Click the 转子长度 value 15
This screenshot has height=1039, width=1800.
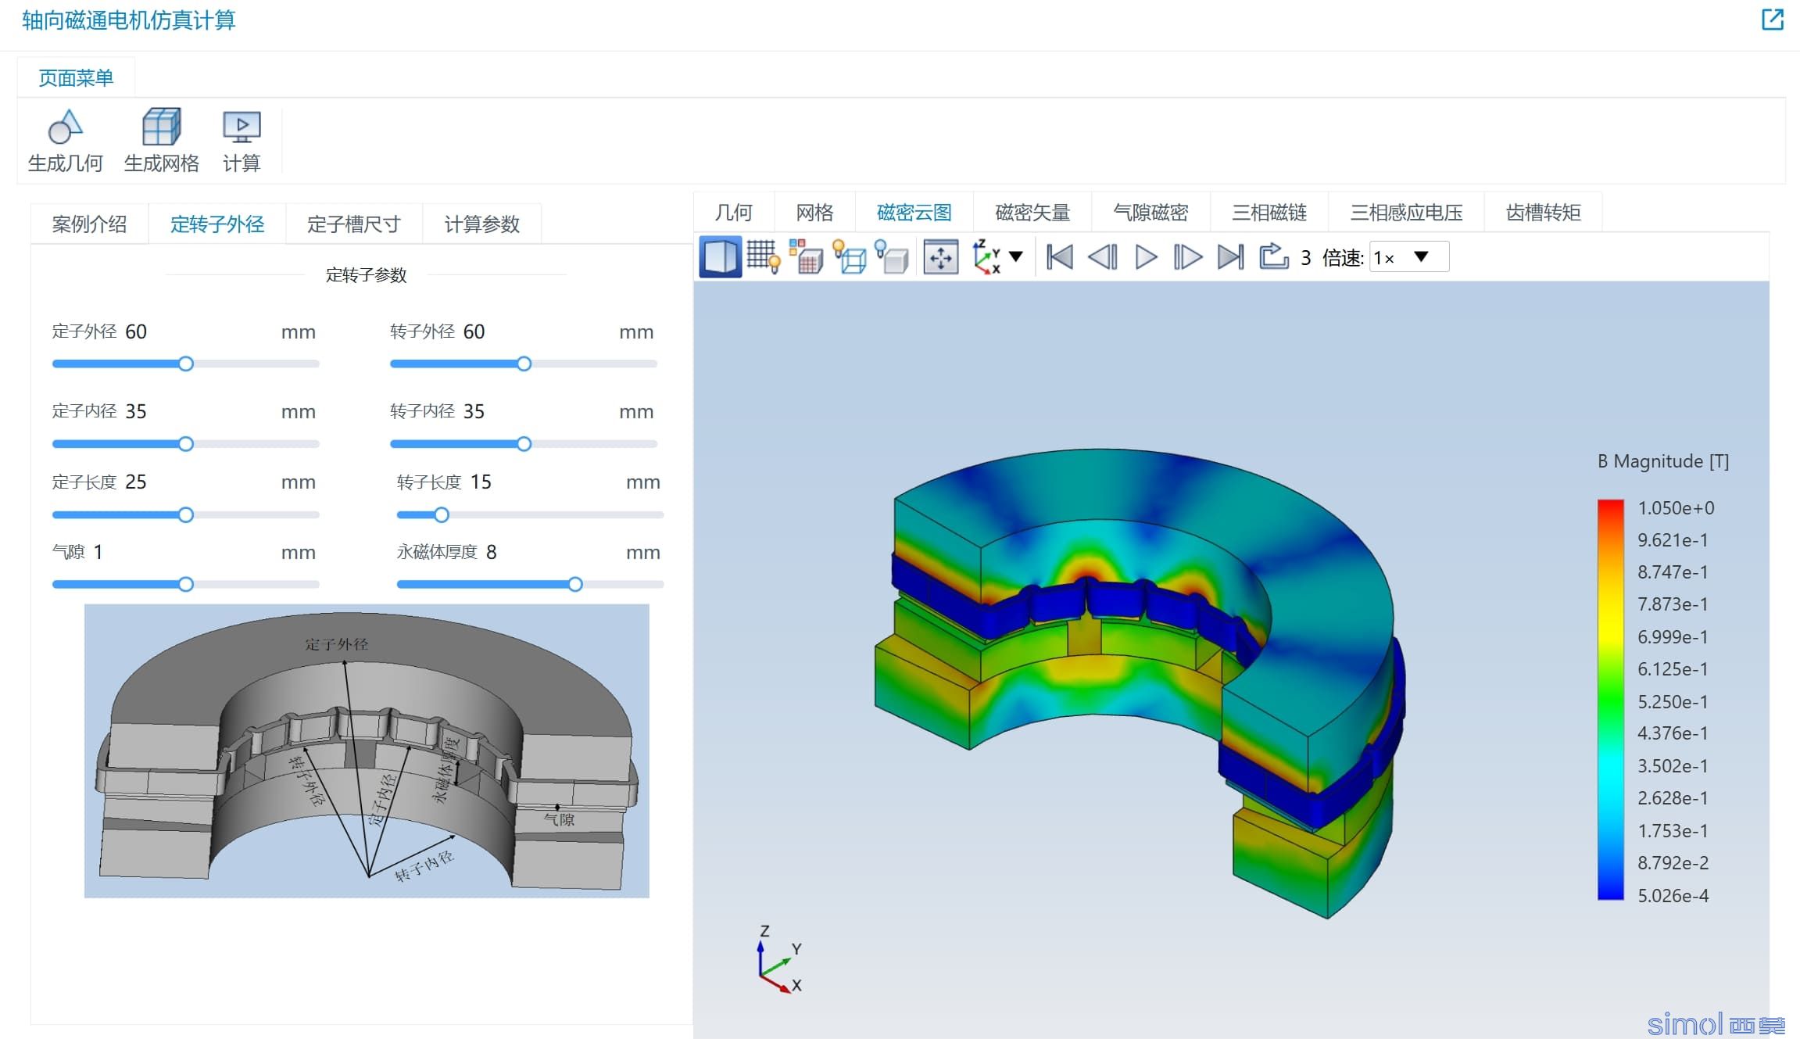[x=481, y=482]
